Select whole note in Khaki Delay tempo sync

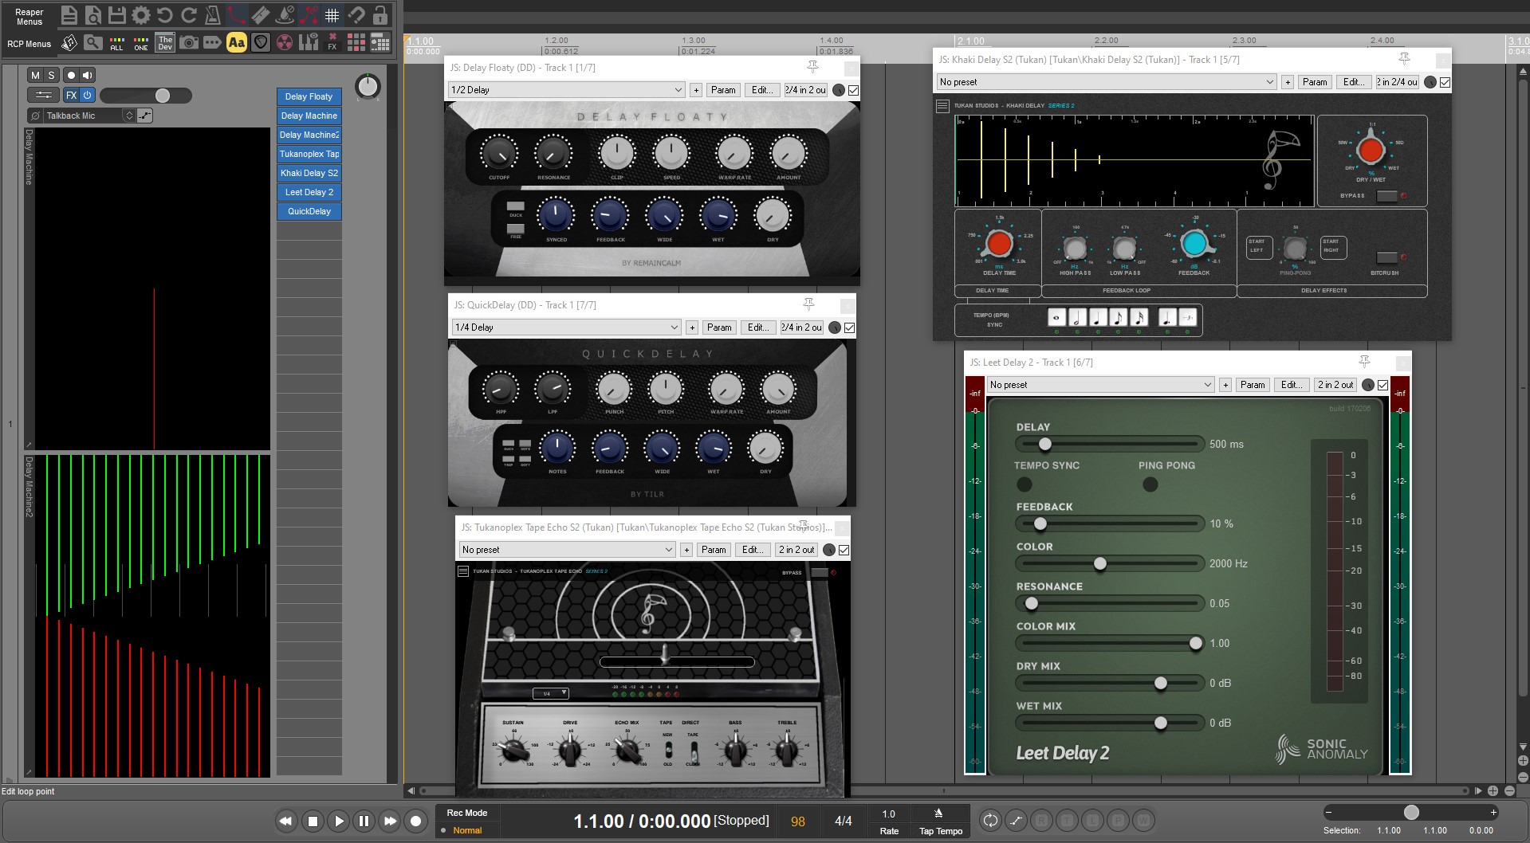1056,317
